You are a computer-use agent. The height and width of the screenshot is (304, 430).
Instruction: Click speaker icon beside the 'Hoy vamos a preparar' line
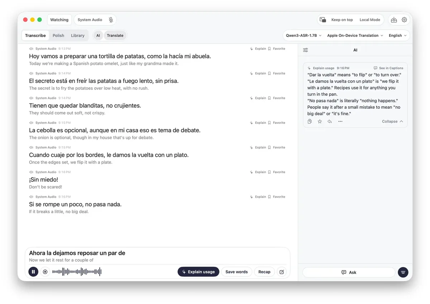31,49
